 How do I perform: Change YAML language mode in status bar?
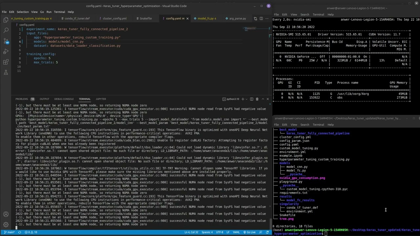236,232
